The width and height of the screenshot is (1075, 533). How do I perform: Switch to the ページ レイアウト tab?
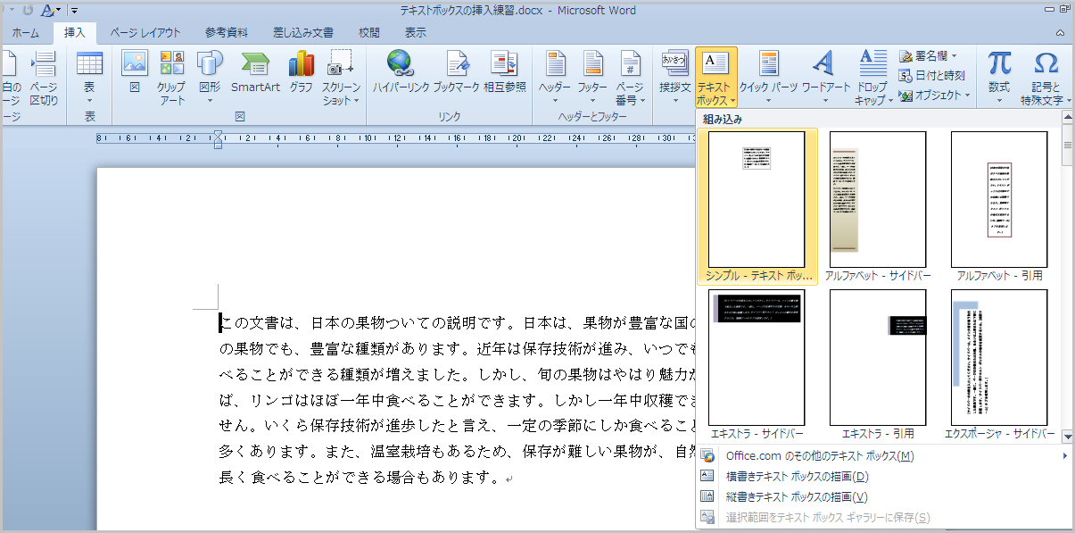[145, 33]
